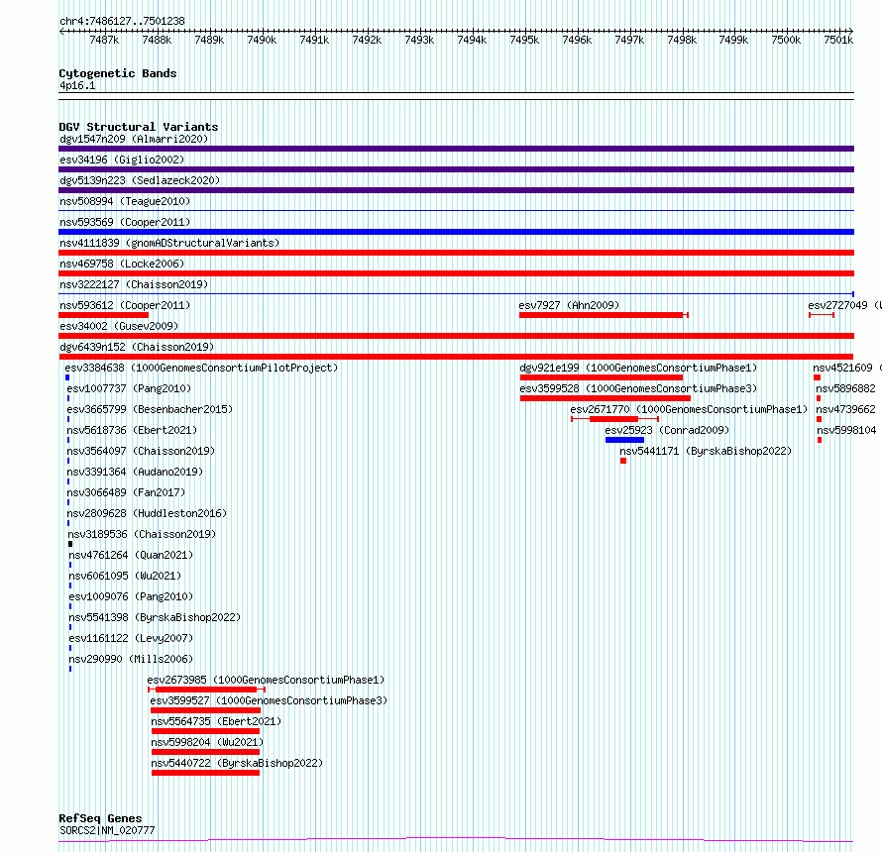Image resolution: width=882 pixels, height=852 pixels.
Task: Select nsv4739662 variant label
Action: pyautogui.click(x=845, y=409)
